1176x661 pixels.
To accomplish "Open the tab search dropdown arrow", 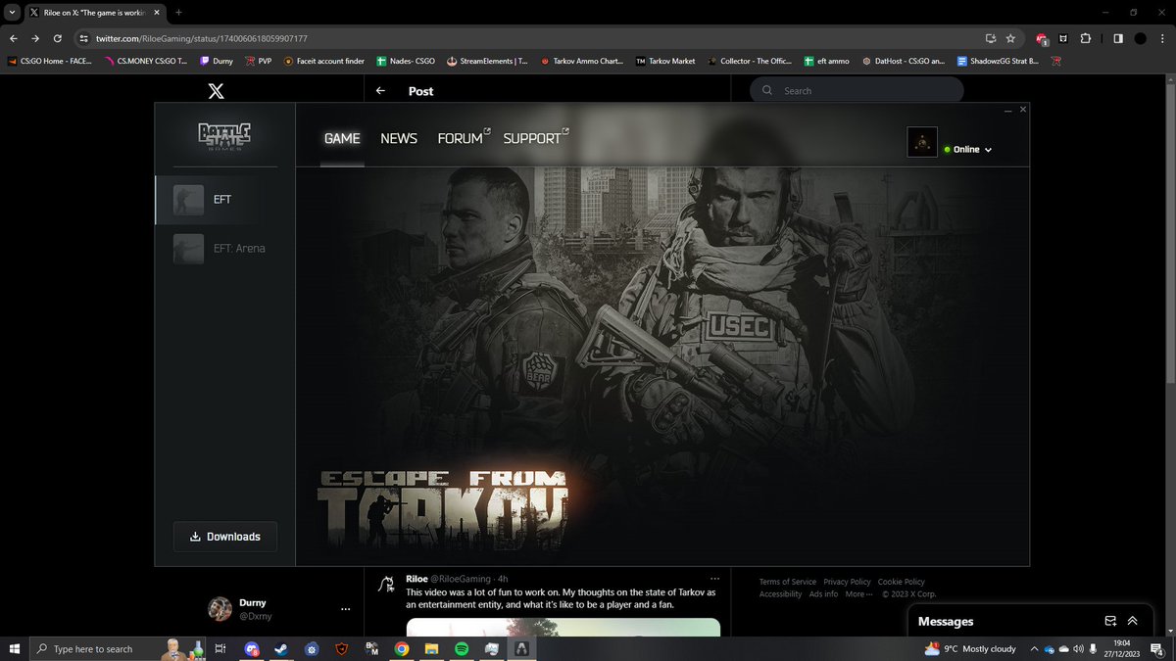I will pos(12,12).
